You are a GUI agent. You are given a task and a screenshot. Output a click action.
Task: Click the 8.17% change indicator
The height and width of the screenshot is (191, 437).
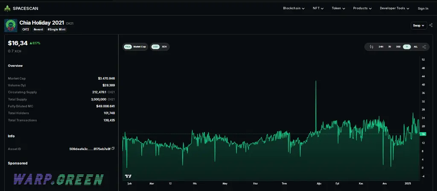coord(35,43)
